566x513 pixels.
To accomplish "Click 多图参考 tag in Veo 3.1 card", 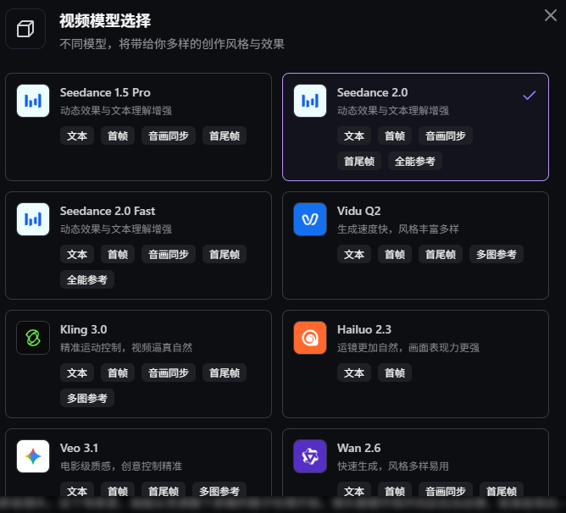I will (x=219, y=490).
